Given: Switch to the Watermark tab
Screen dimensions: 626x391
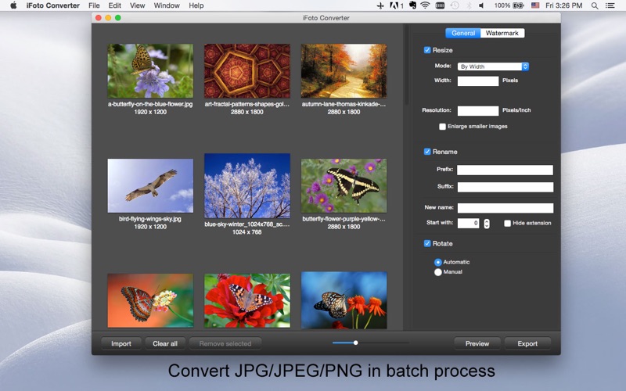Looking at the screenshot, I should (502, 33).
